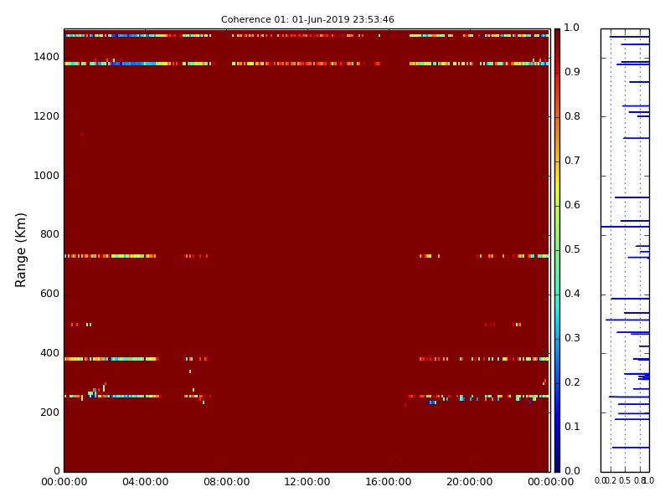Click the 1200 range axis tick label
This screenshot has width=670, height=502.
point(47,116)
